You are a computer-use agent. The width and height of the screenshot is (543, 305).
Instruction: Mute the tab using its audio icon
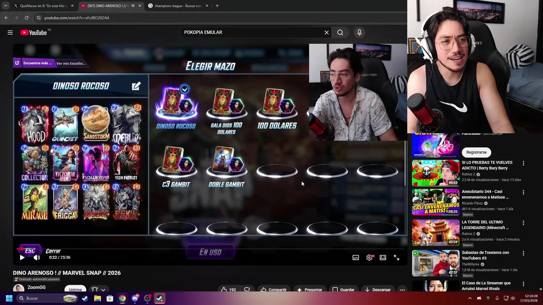(133, 6)
